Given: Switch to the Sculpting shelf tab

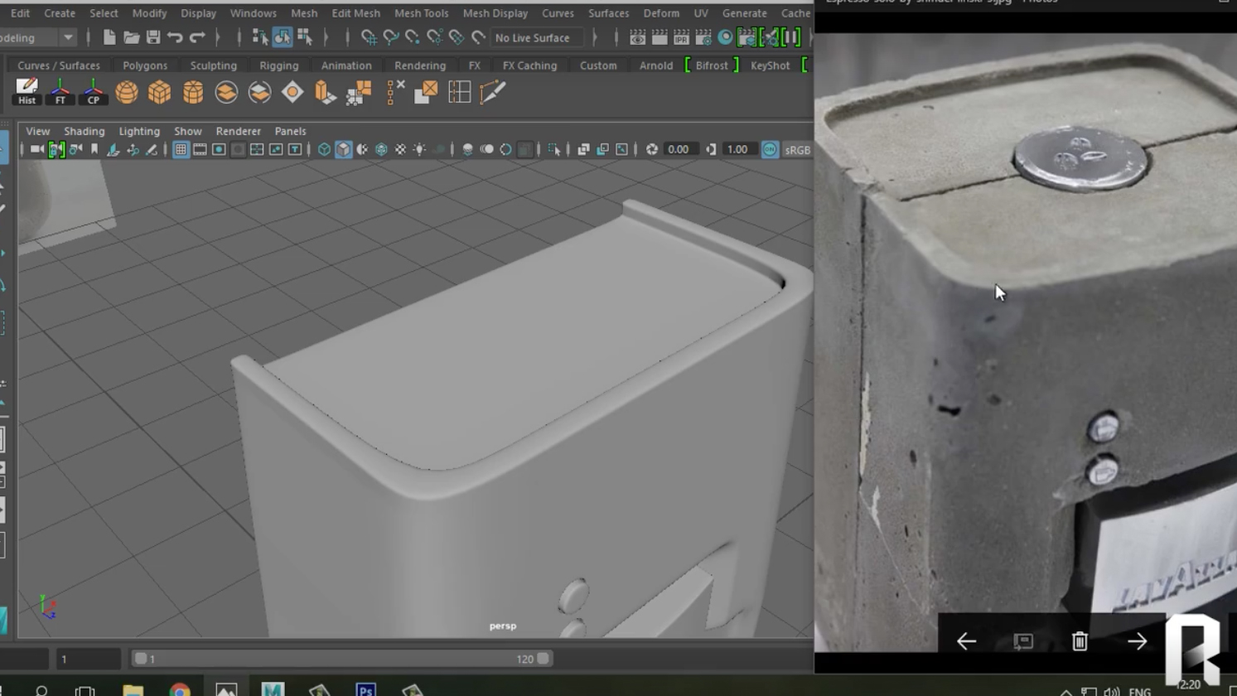Looking at the screenshot, I should click(x=213, y=65).
